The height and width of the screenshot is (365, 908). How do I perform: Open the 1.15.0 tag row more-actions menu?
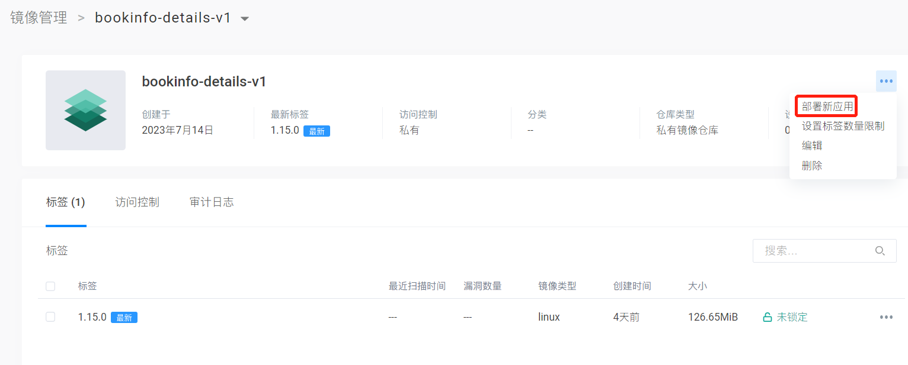pyautogui.click(x=886, y=317)
